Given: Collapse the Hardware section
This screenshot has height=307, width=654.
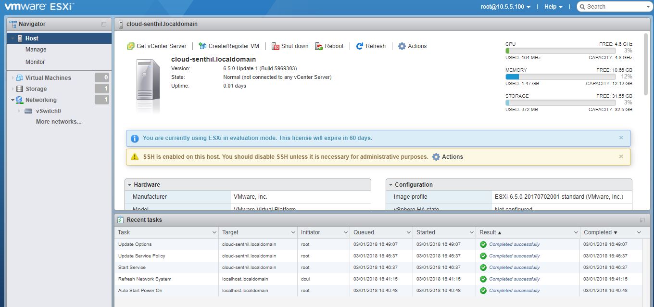Looking at the screenshot, I should [x=129, y=184].
